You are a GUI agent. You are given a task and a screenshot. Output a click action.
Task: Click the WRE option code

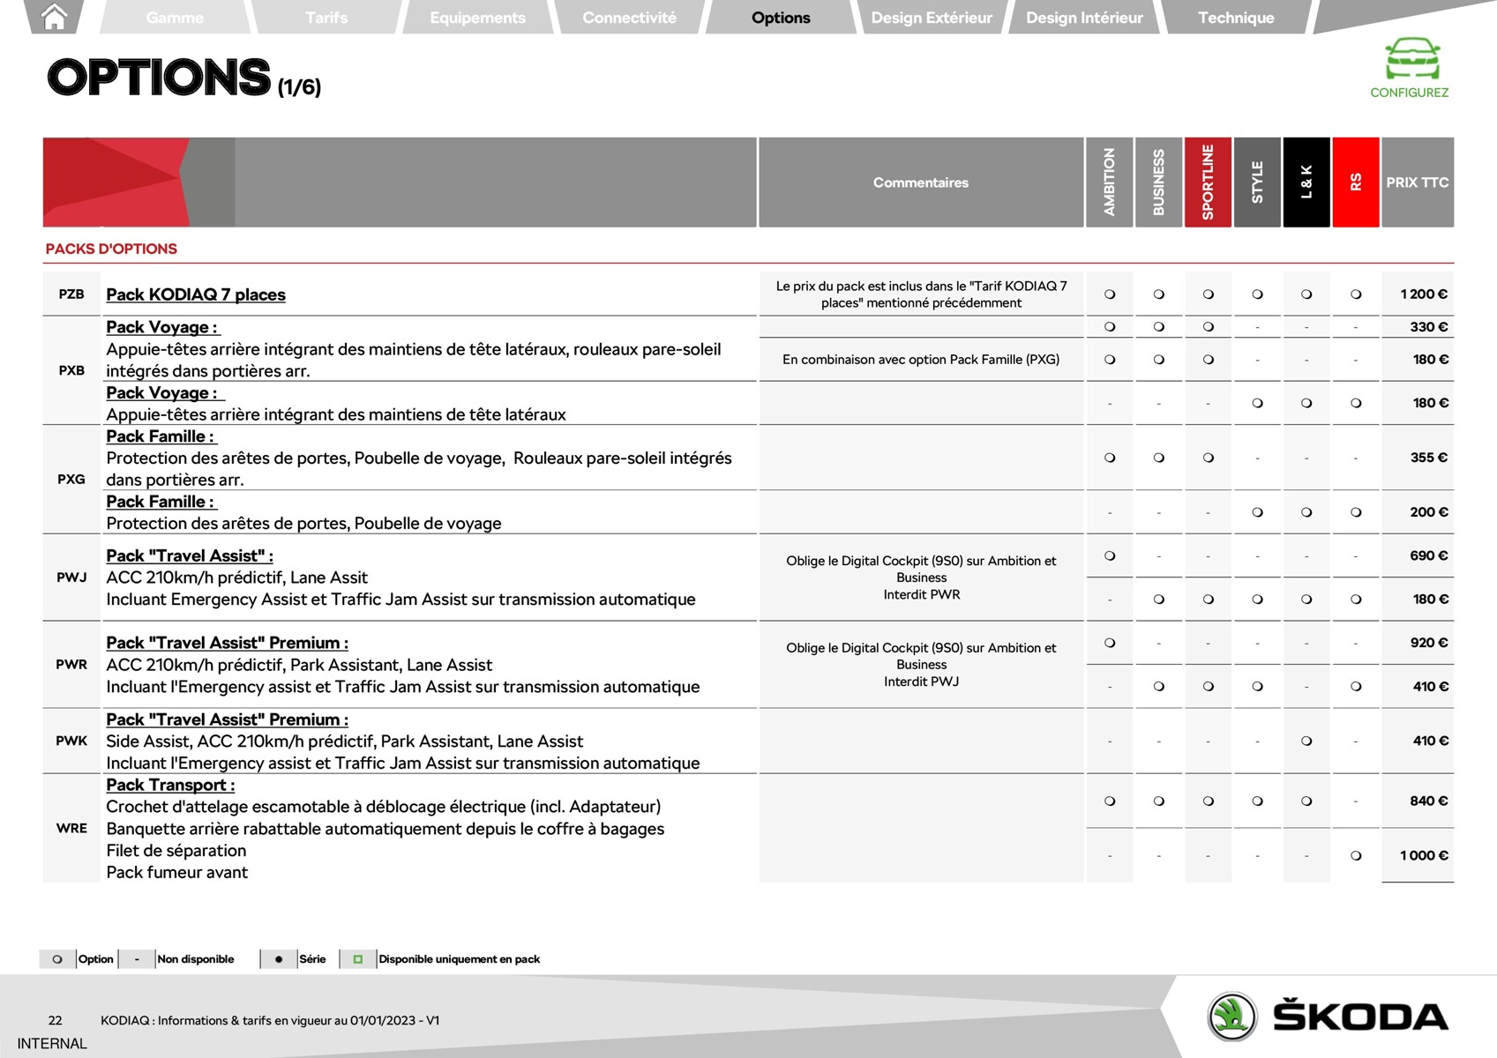click(71, 829)
